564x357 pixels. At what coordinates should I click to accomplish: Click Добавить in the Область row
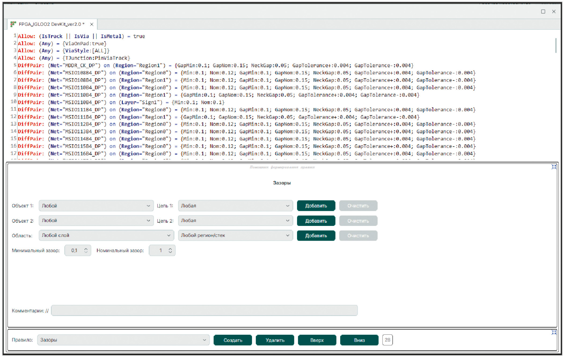click(x=316, y=236)
